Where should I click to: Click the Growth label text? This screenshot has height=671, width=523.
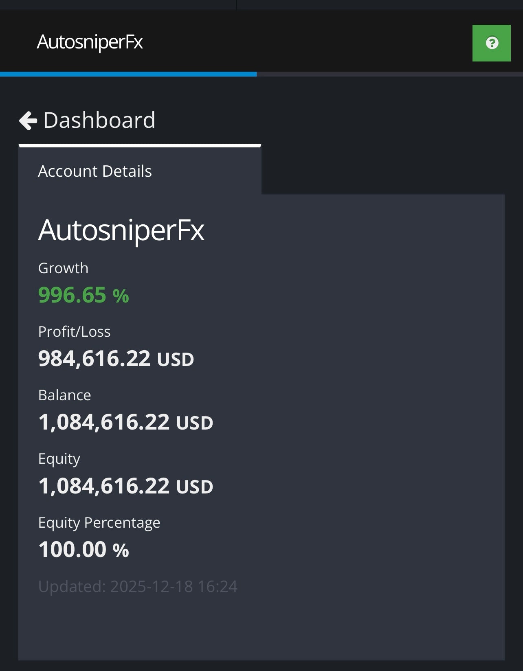63,268
